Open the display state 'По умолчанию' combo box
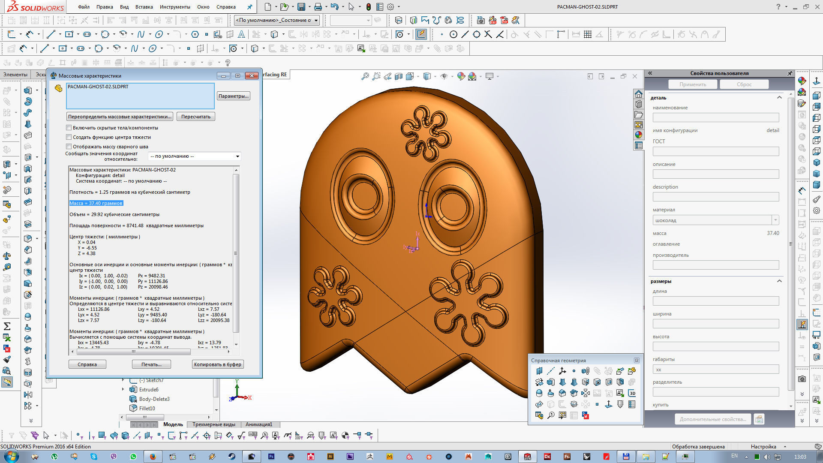Screen dimensions: 823x463 coord(277,20)
